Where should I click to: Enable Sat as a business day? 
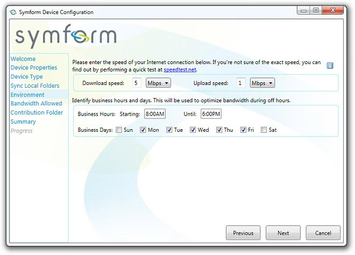[264, 130]
